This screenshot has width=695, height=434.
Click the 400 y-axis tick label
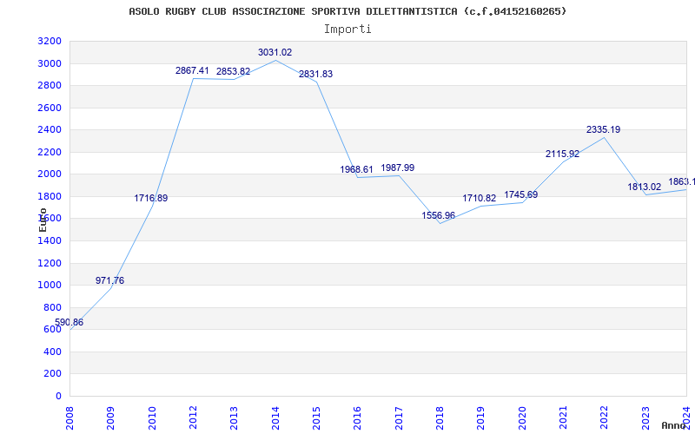[53, 352]
